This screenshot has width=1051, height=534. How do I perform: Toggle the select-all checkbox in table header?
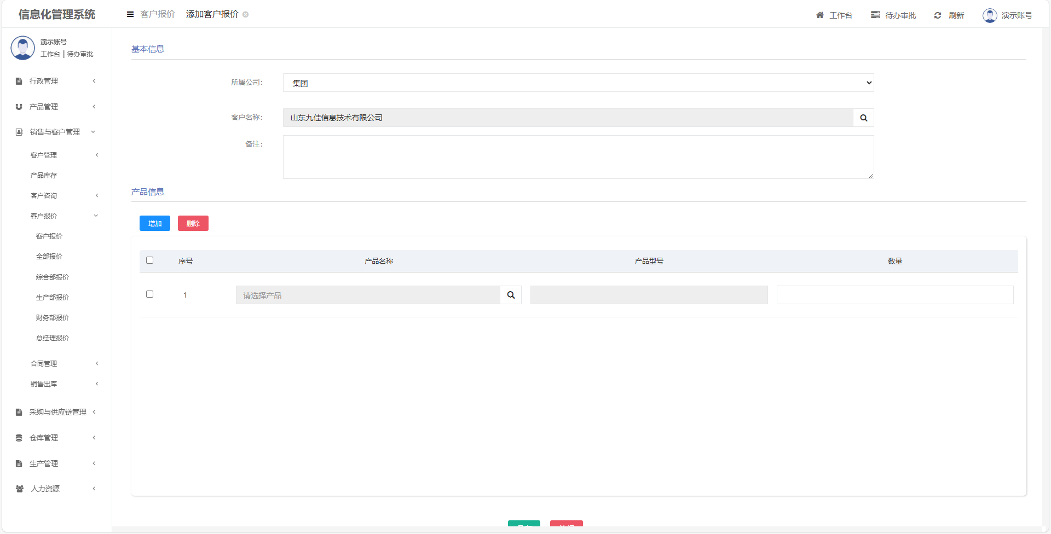149,260
